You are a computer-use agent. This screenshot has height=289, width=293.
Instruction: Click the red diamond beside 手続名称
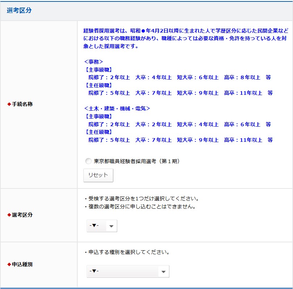(x=9, y=104)
